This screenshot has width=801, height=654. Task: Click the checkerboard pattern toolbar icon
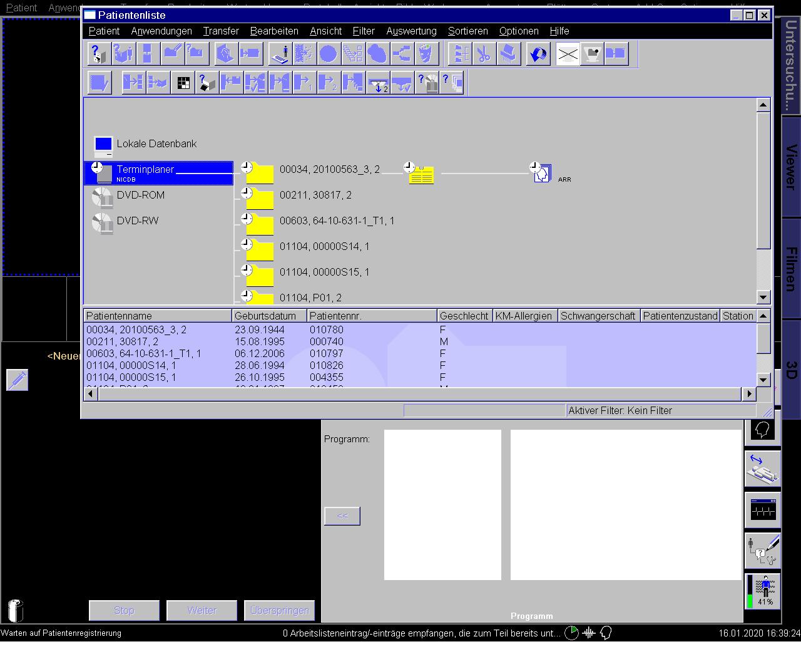[183, 83]
